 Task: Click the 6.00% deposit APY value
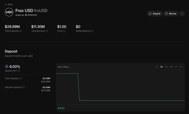[15, 66]
